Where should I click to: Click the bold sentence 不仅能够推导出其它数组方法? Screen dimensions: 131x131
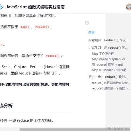[35, 85]
